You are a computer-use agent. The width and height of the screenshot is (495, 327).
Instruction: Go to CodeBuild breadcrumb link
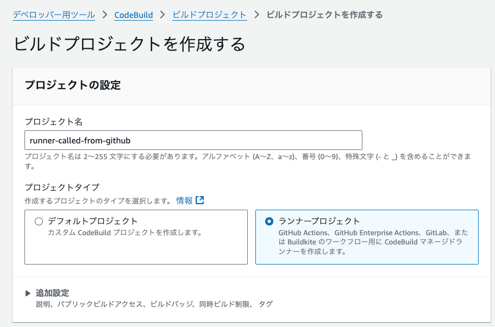tap(134, 15)
